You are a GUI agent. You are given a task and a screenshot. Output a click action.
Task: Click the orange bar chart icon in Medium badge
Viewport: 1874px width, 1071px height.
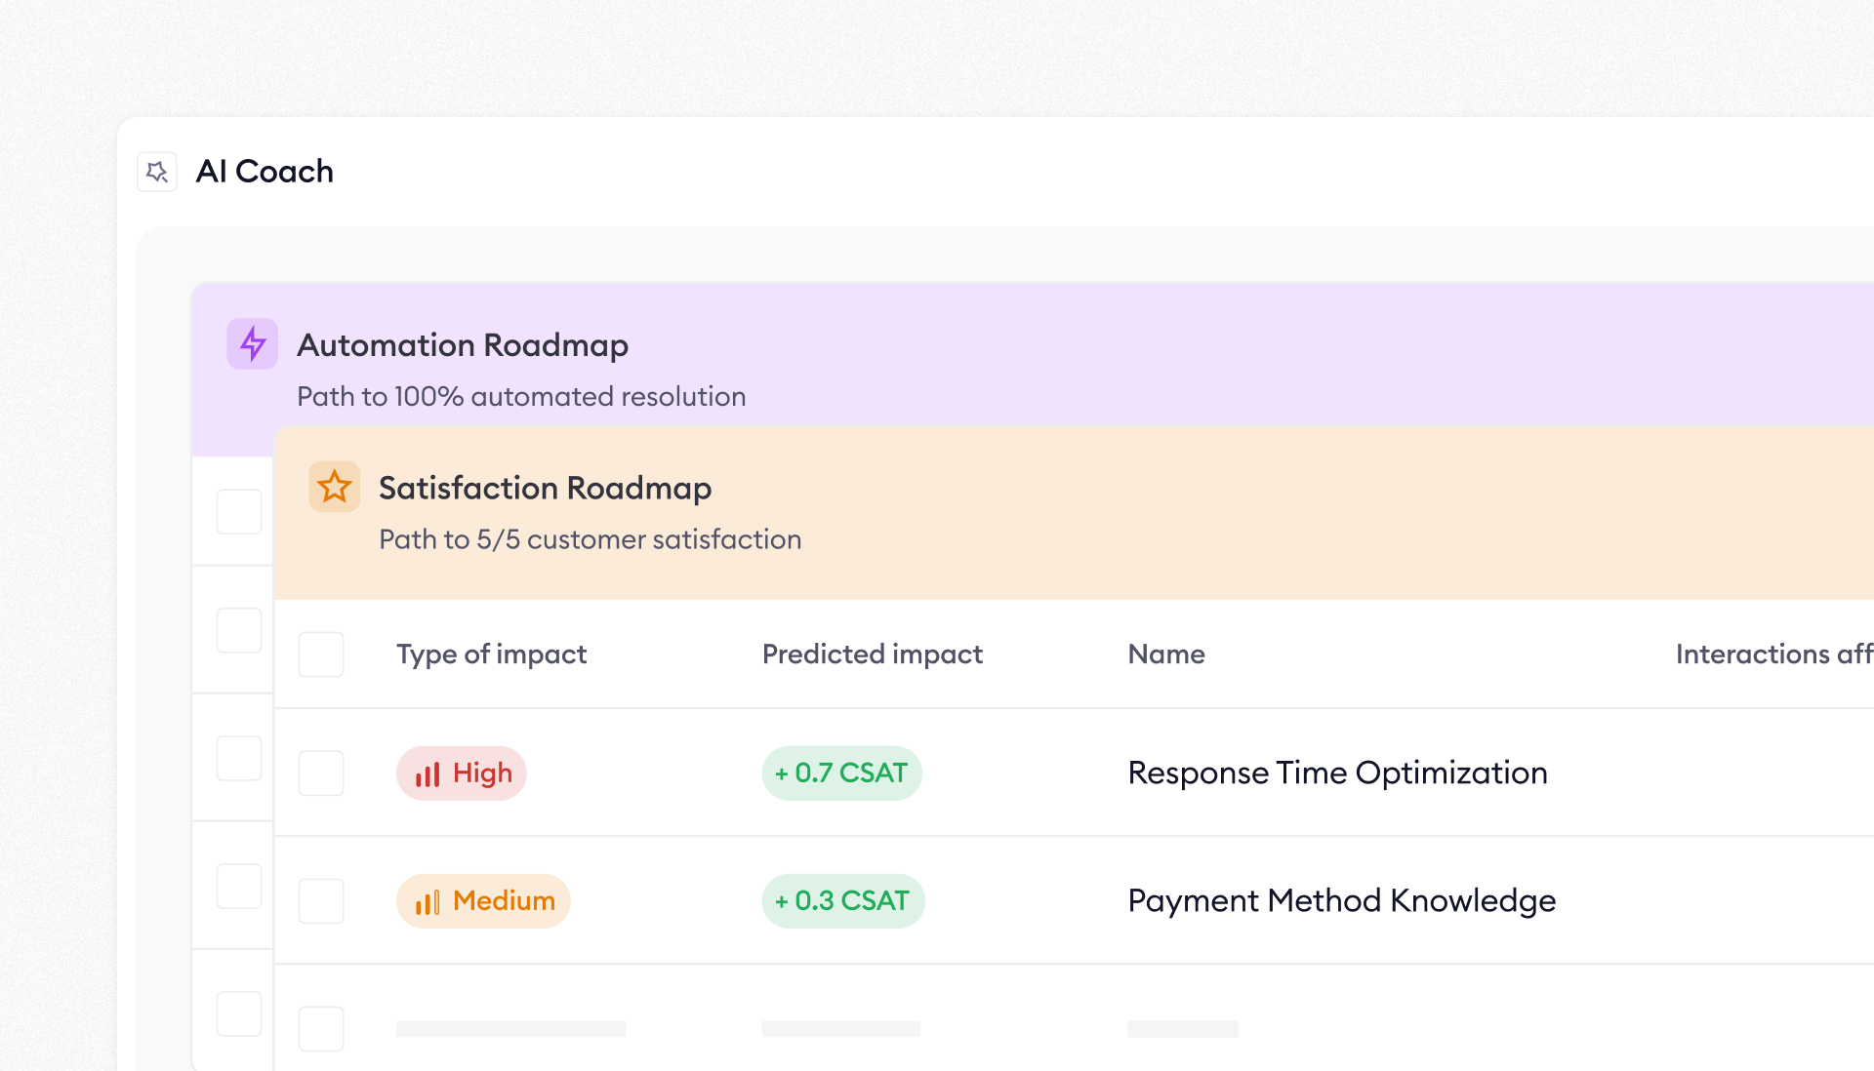[428, 902]
